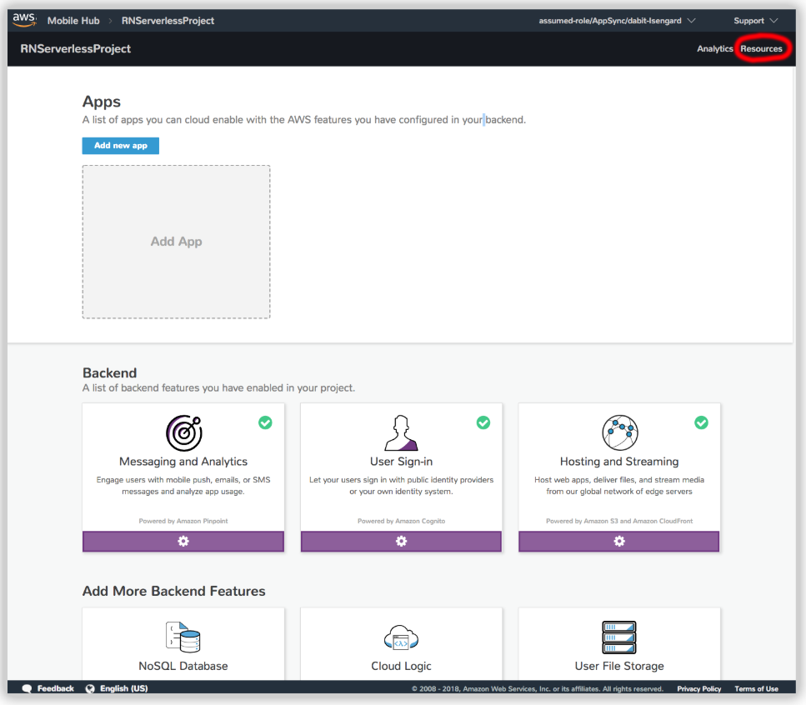Click the NoSQL Database icon

click(x=183, y=637)
